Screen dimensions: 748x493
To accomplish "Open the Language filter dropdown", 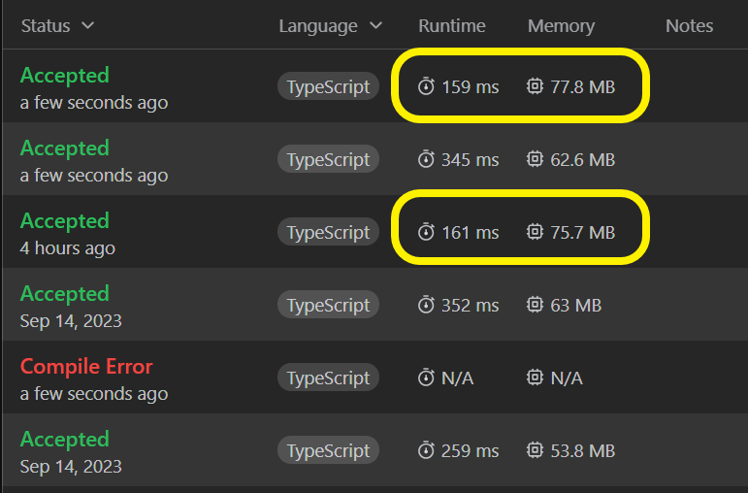I will [331, 26].
